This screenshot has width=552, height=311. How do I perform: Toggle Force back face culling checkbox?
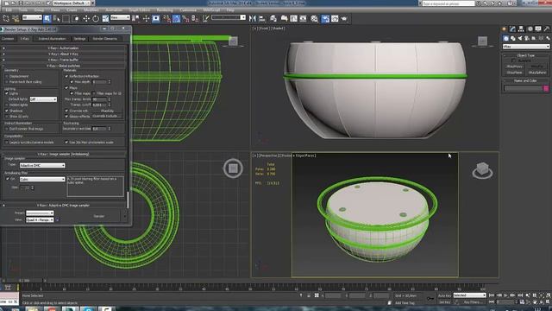[x=7, y=82]
